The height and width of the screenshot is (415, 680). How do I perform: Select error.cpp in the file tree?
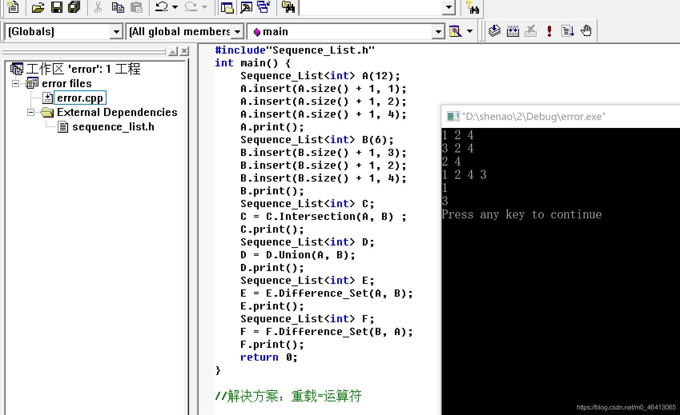pos(80,98)
